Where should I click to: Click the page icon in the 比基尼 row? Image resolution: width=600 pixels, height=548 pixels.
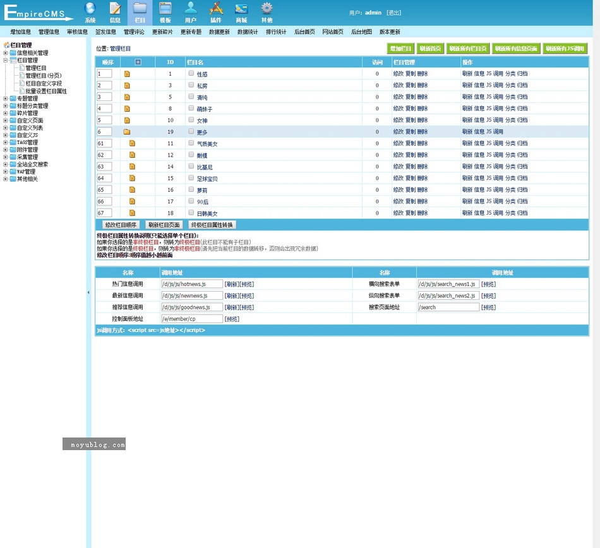tap(132, 166)
